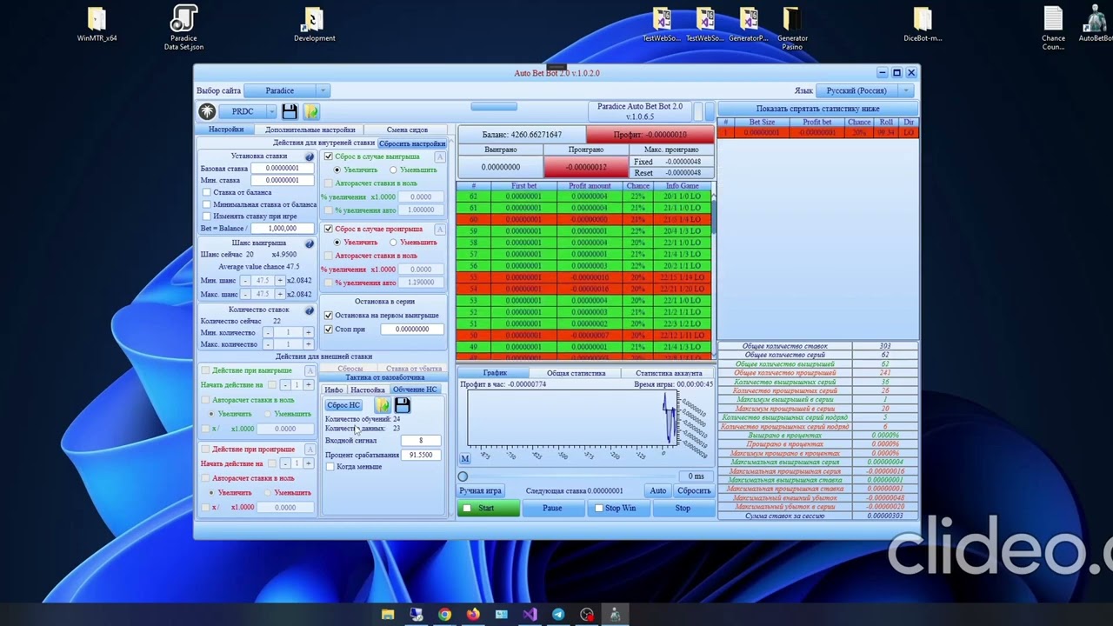
Task: Open Google Chrome from the taskbar
Action: pyautogui.click(x=444, y=615)
